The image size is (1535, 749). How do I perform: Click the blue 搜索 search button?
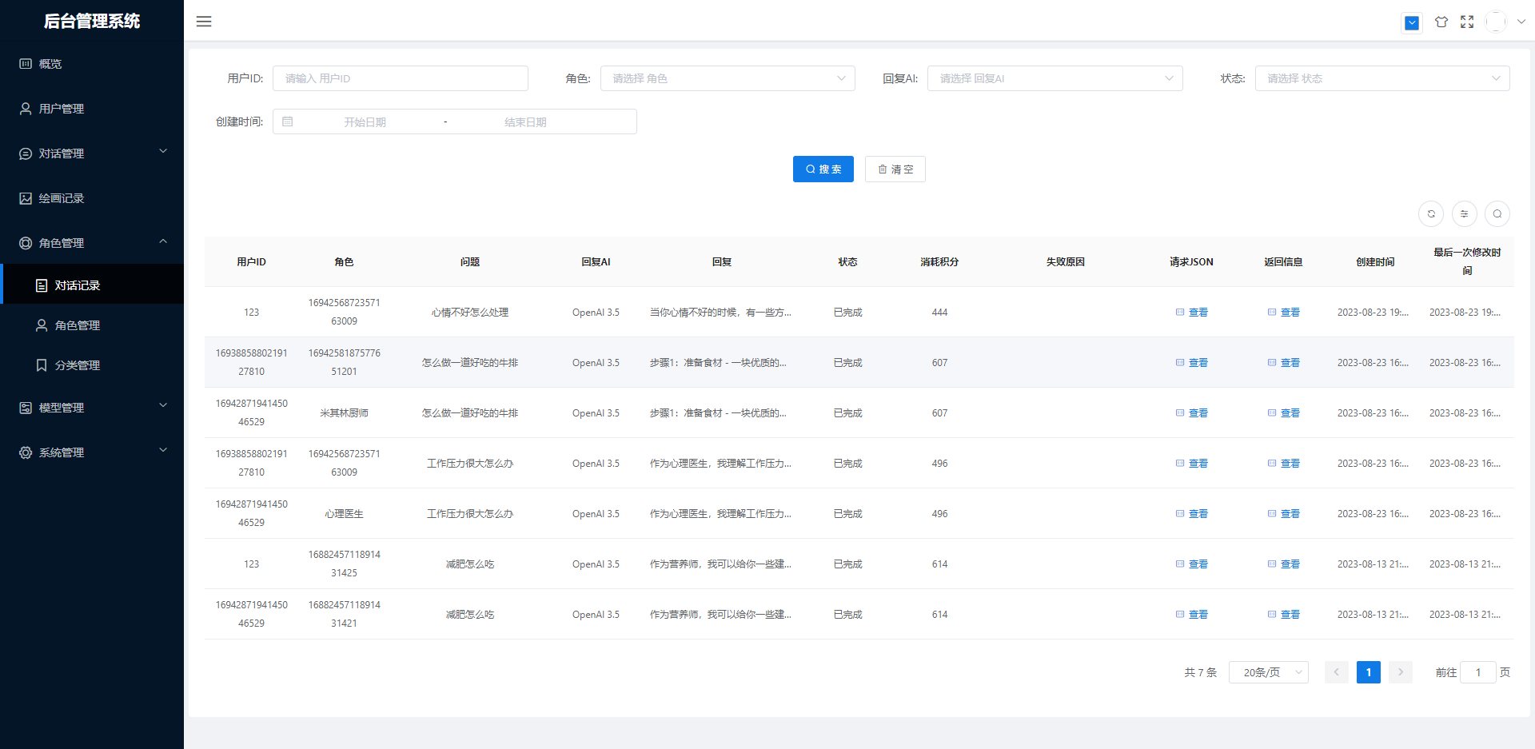point(823,169)
